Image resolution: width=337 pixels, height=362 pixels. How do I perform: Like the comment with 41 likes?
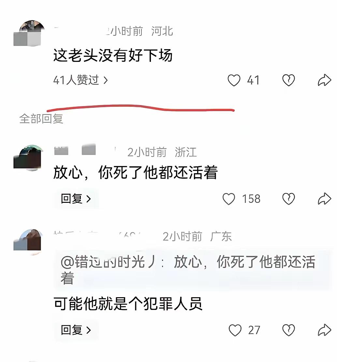click(x=234, y=80)
